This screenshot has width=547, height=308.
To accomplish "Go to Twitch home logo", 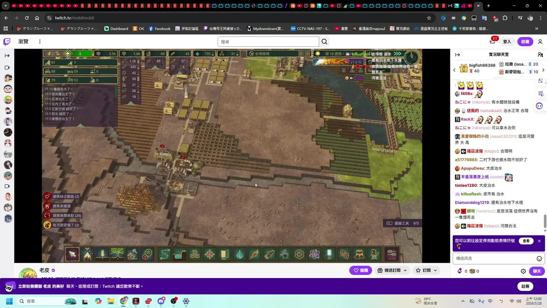I will 7,41.
